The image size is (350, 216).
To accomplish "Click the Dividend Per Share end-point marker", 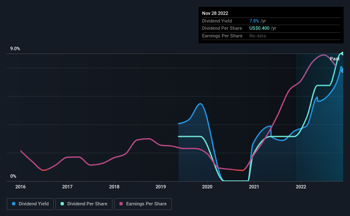I will (343, 54).
